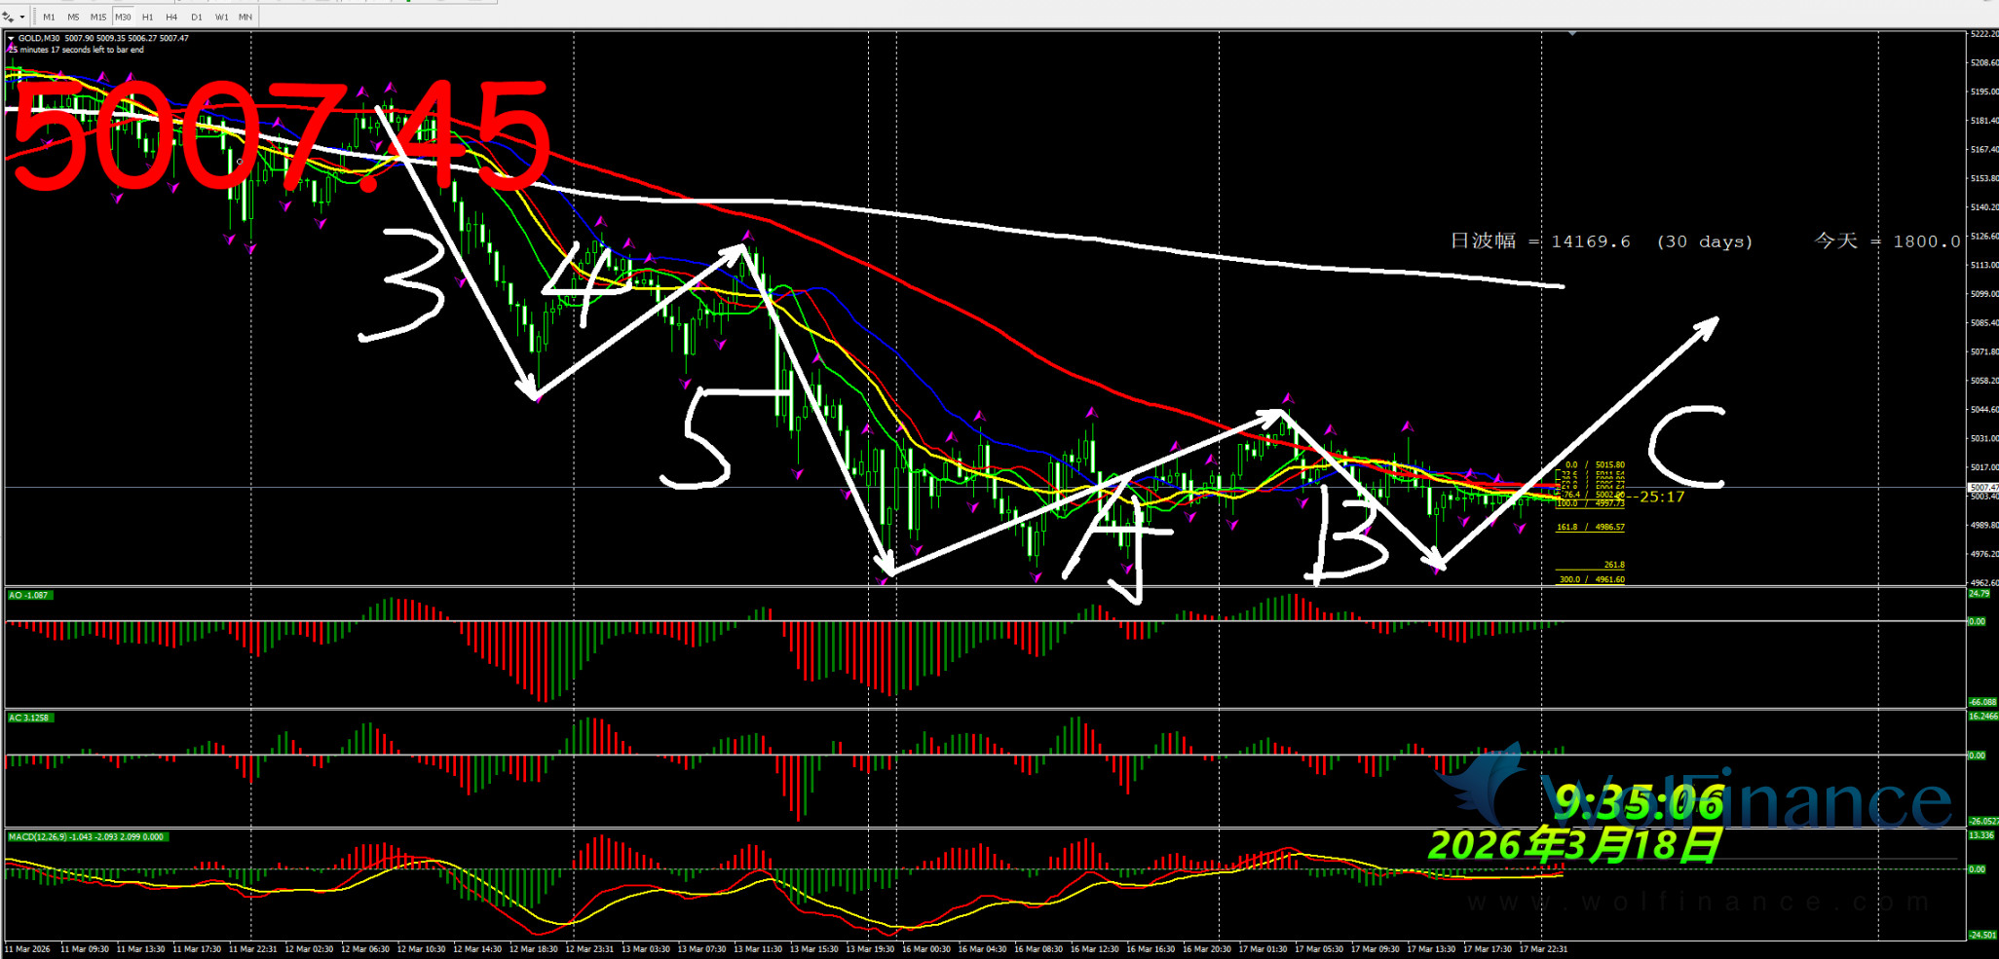Click the chart shift triangle marker at top
Viewport: 1999px width, 959px height.
click(1571, 33)
